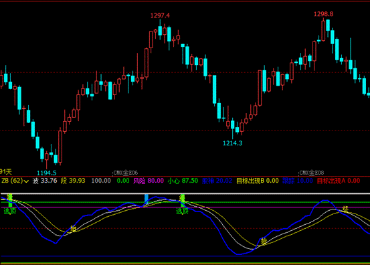Viewport: 370px width, 265px height.
Task: Select the 股神 20.02 indicator label
Action: coord(217,181)
